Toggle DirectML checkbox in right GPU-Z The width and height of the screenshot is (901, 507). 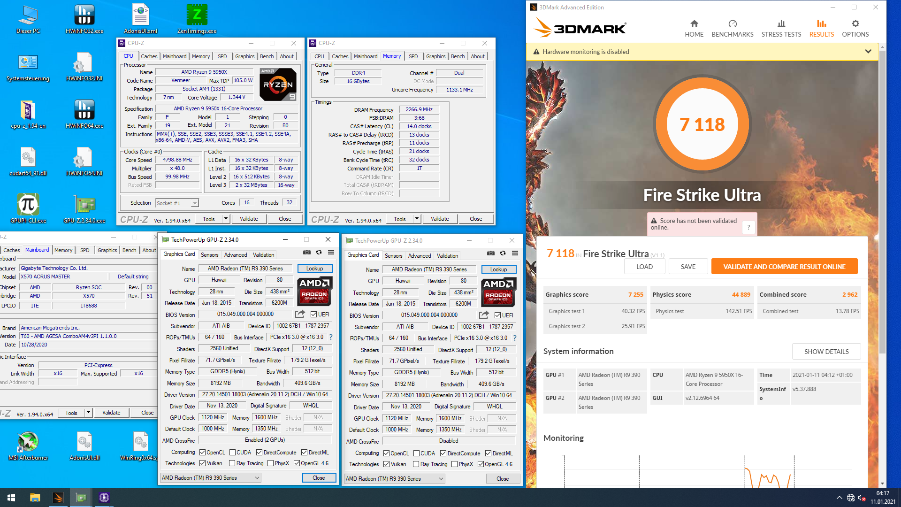[x=488, y=453]
